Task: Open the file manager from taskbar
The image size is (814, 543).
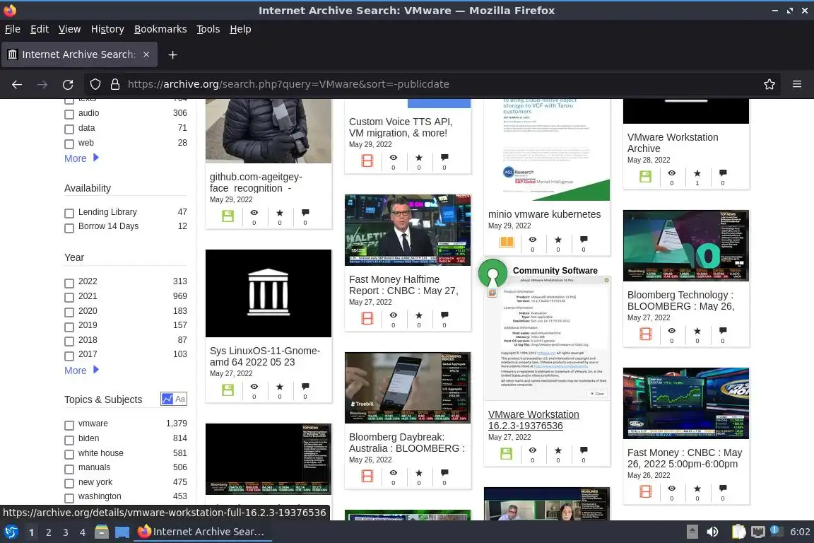Action: coord(102,532)
